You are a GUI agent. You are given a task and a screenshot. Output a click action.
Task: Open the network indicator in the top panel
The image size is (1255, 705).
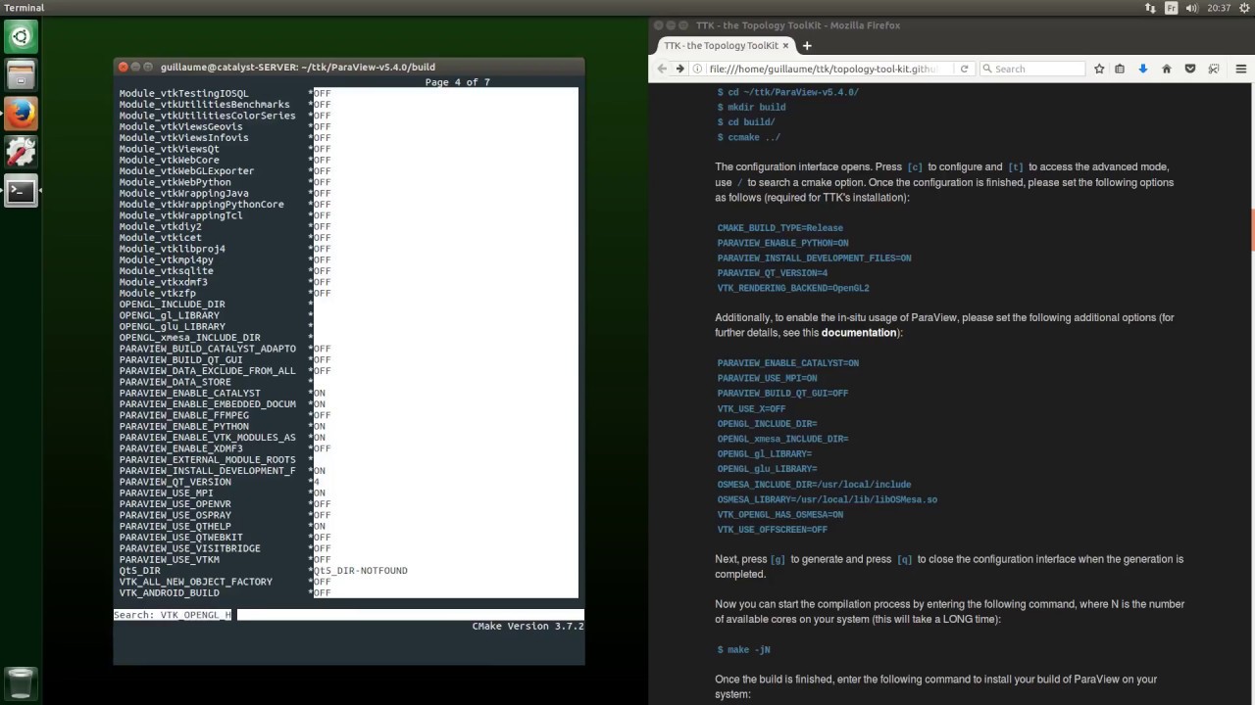click(x=1150, y=8)
